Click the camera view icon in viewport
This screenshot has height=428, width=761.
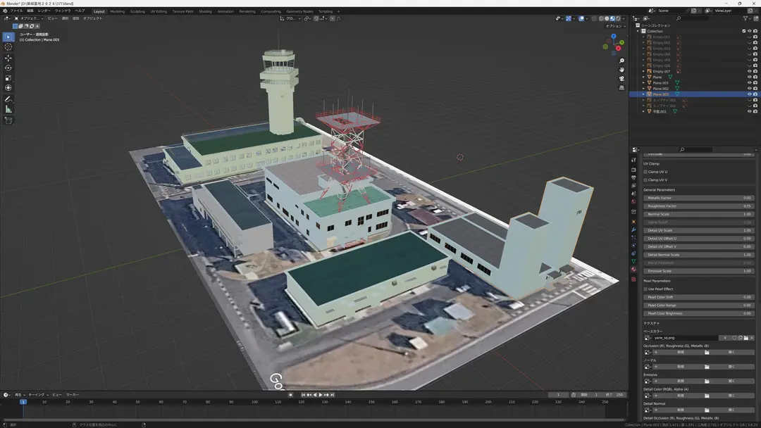621,79
